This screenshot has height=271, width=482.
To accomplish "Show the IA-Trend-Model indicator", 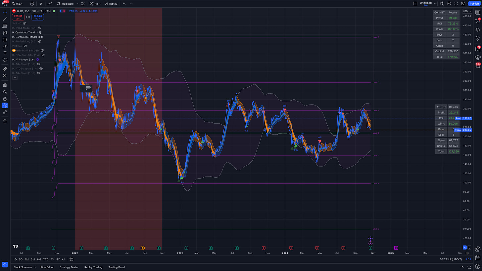I will coord(40,28).
